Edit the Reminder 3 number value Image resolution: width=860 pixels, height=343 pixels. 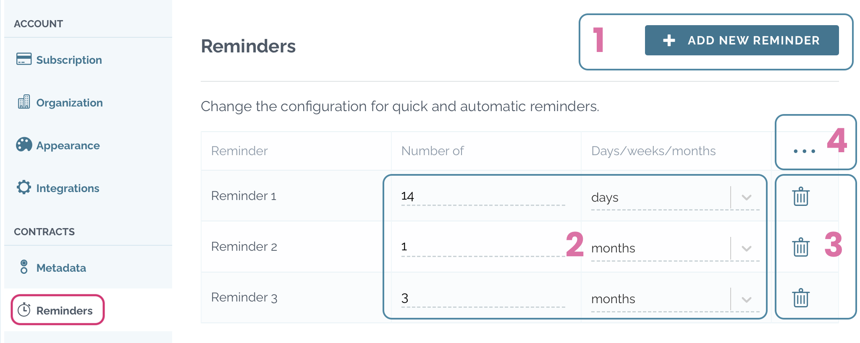point(483,298)
